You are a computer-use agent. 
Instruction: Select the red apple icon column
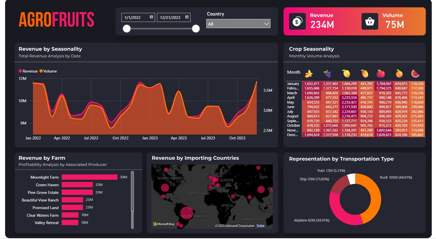point(381,74)
